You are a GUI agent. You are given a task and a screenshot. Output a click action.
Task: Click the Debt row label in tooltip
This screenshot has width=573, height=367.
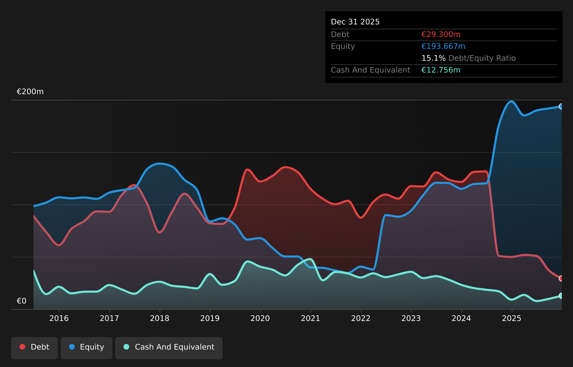pos(340,35)
